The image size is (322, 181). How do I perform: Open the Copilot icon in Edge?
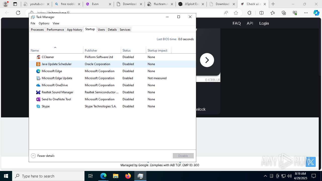pos(316,13)
